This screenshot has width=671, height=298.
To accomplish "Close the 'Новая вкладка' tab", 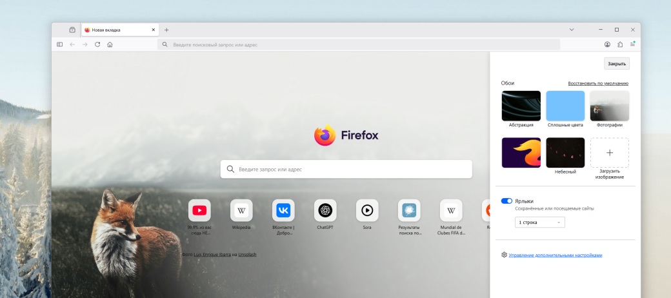I will [153, 30].
